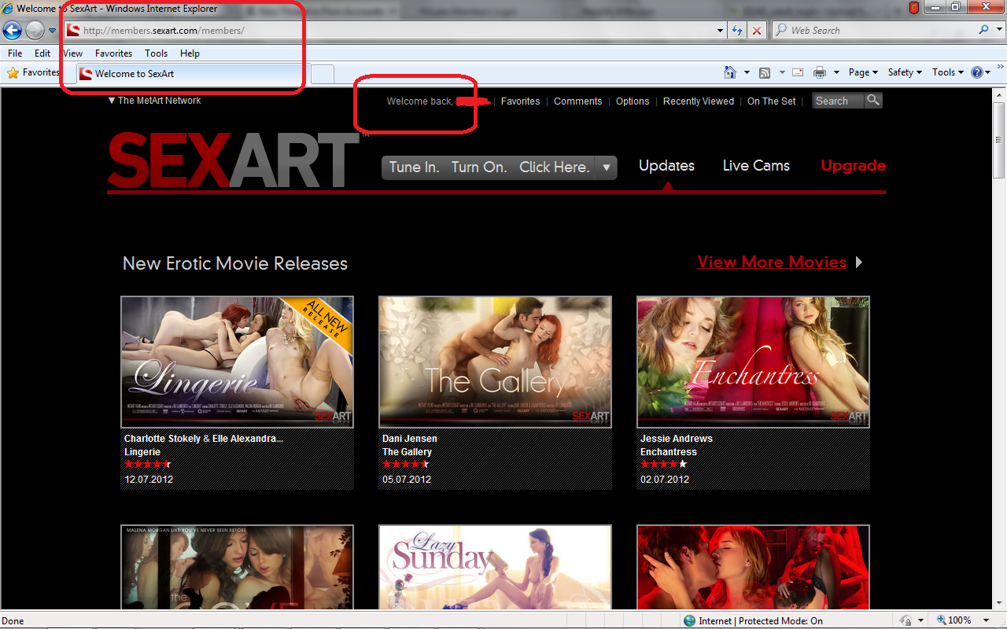1007x629 pixels.
Task: Follow the View More Movies link
Action: click(772, 262)
